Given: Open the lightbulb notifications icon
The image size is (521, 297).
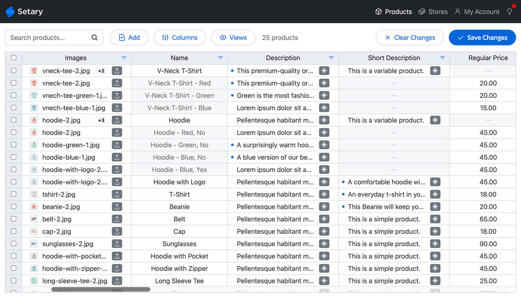Looking at the screenshot, I should [509, 11].
